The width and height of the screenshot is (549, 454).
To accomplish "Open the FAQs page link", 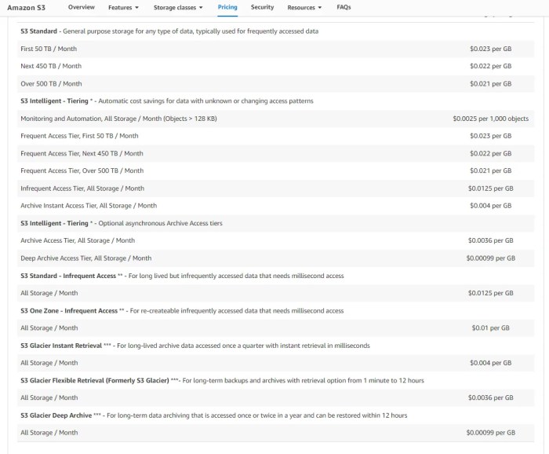I will [x=344, y=7].
